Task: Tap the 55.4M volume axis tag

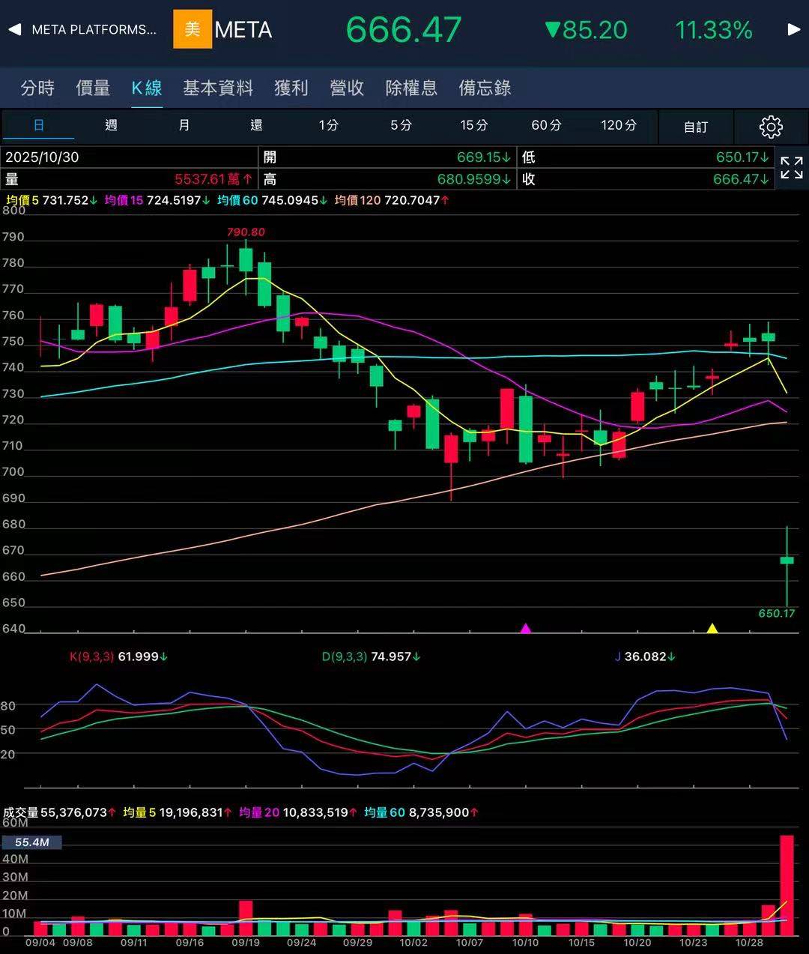Action: (x=31, y=842)
